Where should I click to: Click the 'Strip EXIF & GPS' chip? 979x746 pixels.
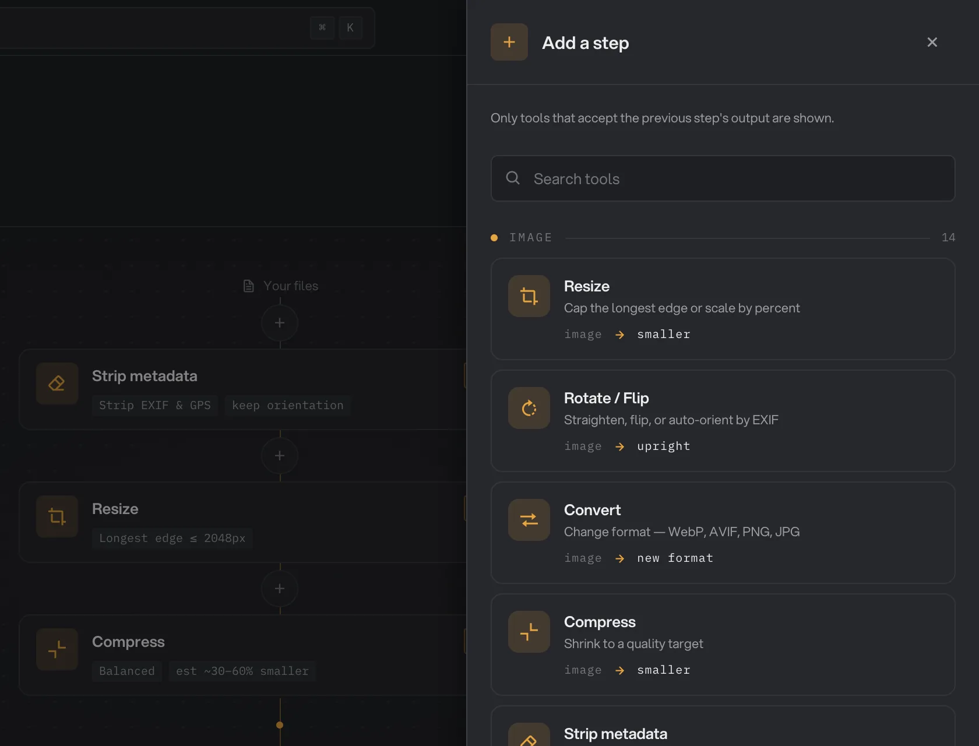click(x=155, y=405)
